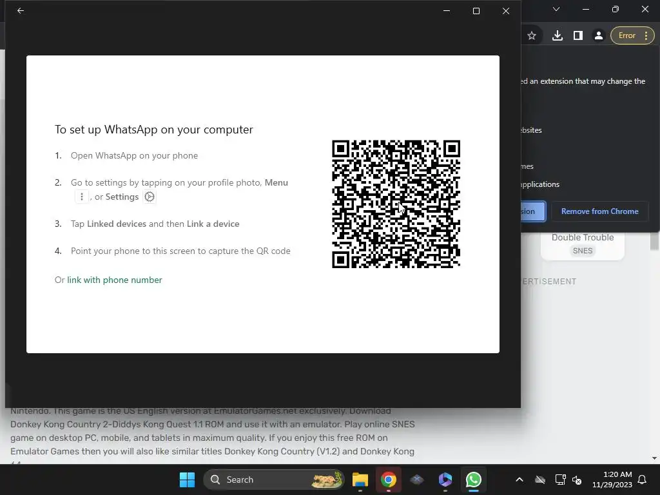Click text 'Open WhatsApp on your phone'
The image size is (660, 495).
134,155
